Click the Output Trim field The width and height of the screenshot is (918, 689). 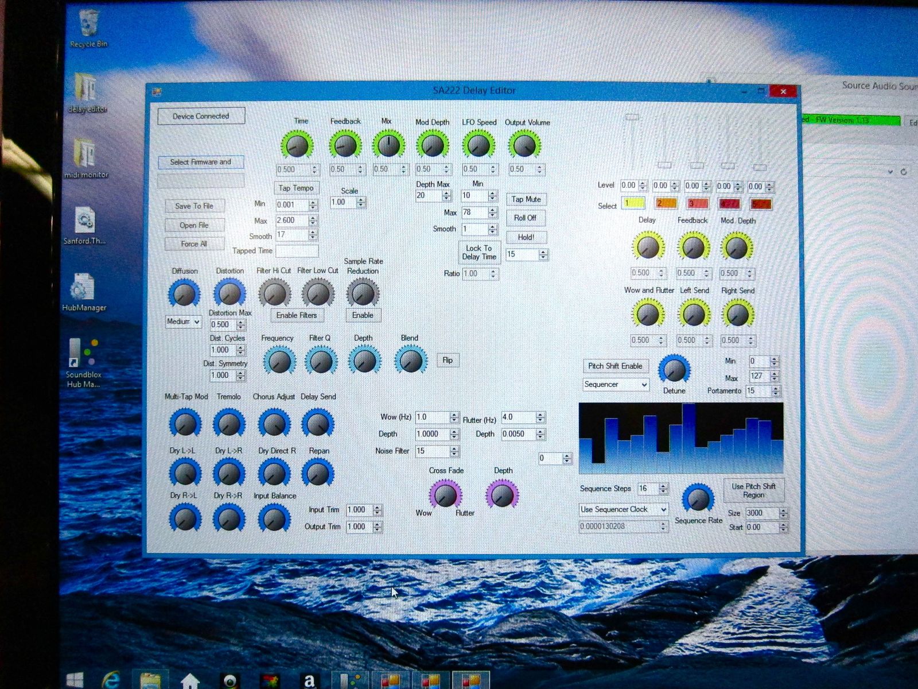[x=364, y=527]
